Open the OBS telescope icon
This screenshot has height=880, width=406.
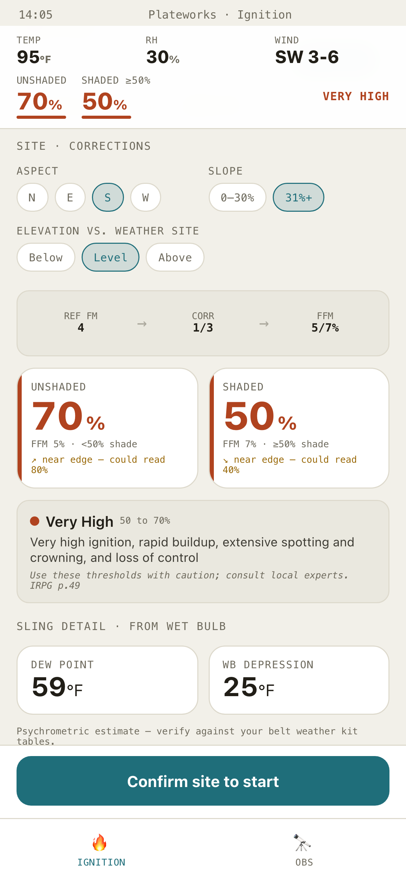tap(302, 842)
